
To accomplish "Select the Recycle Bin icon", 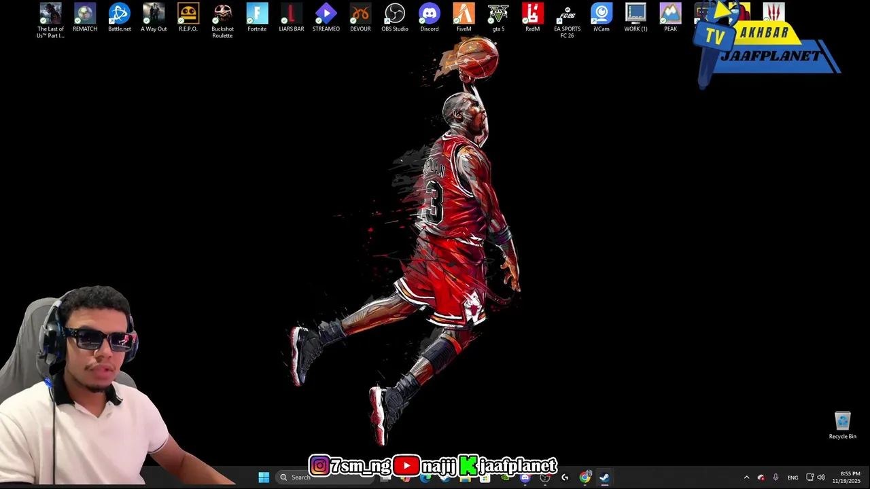I will coord(843,426).
